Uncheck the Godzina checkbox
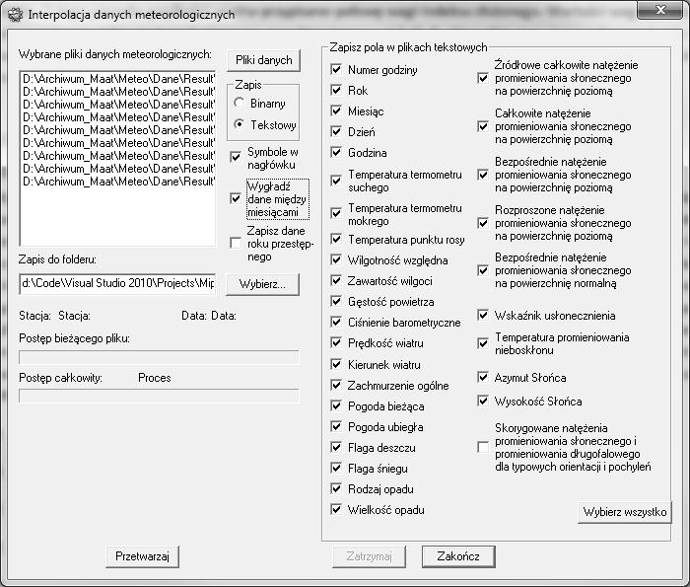 click(336, 152)
